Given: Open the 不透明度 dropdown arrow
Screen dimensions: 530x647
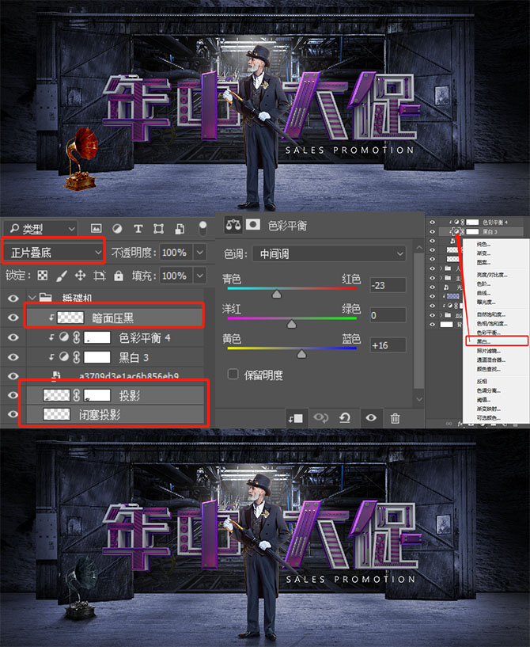Looking at the screenshot, I should pyautogui.click(x=200, y=252).
